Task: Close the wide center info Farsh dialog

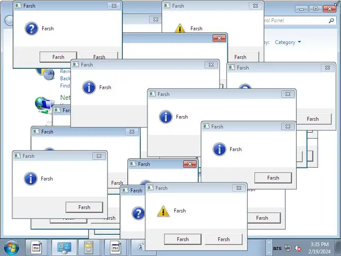Action: [288, 94]
